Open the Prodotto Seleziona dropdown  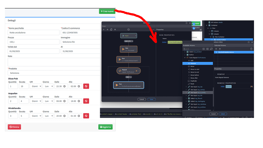coord(54,73)
